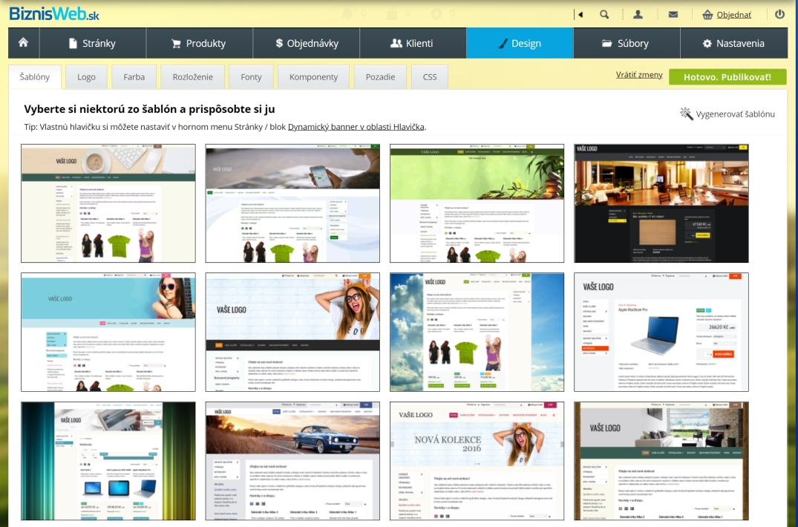Open the CSS tab
This screenshot has height=527, width=798.
[x=430, y=77]
